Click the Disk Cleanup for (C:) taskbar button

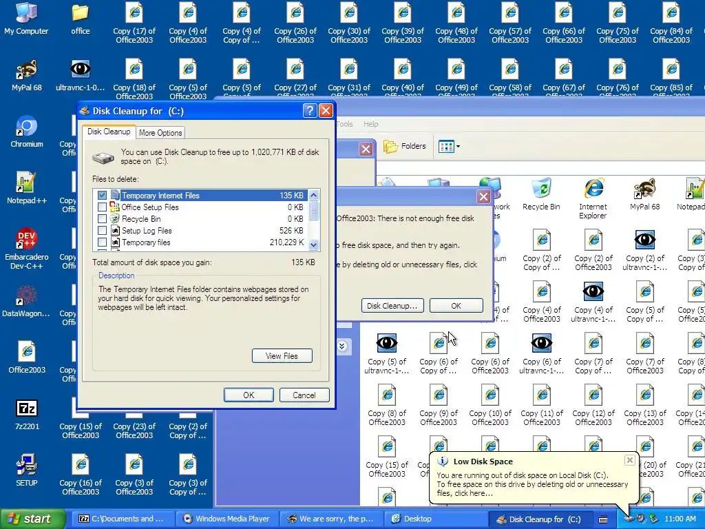pos(540,519)
